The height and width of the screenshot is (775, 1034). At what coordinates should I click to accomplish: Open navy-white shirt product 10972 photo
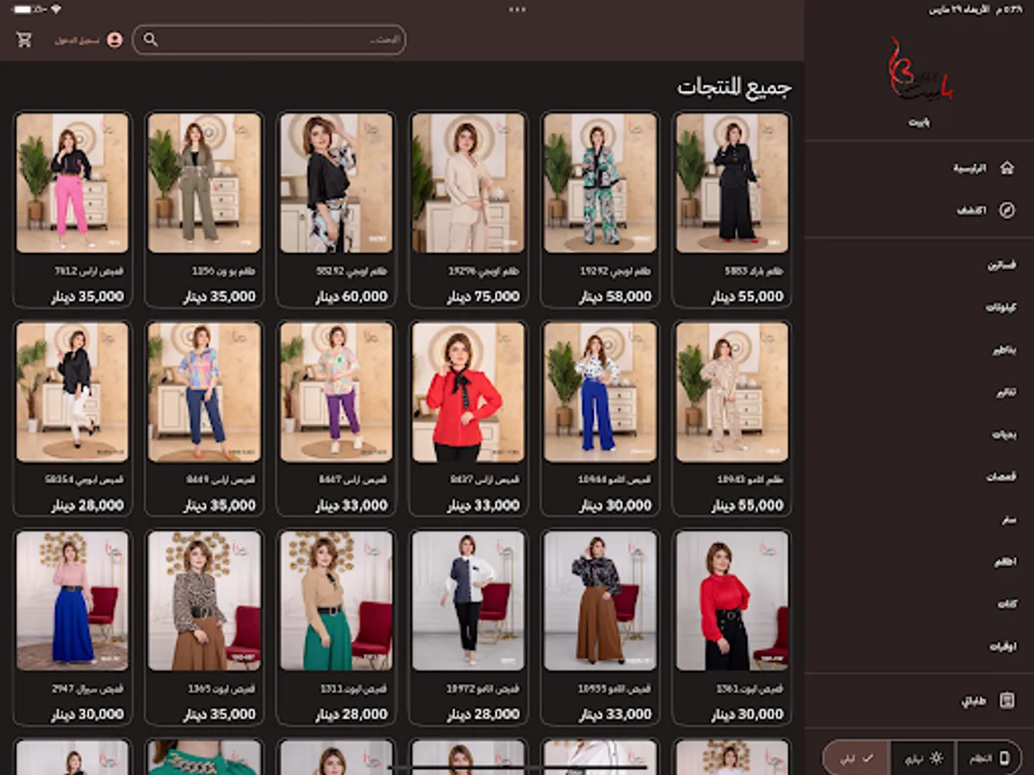(468, 601)
